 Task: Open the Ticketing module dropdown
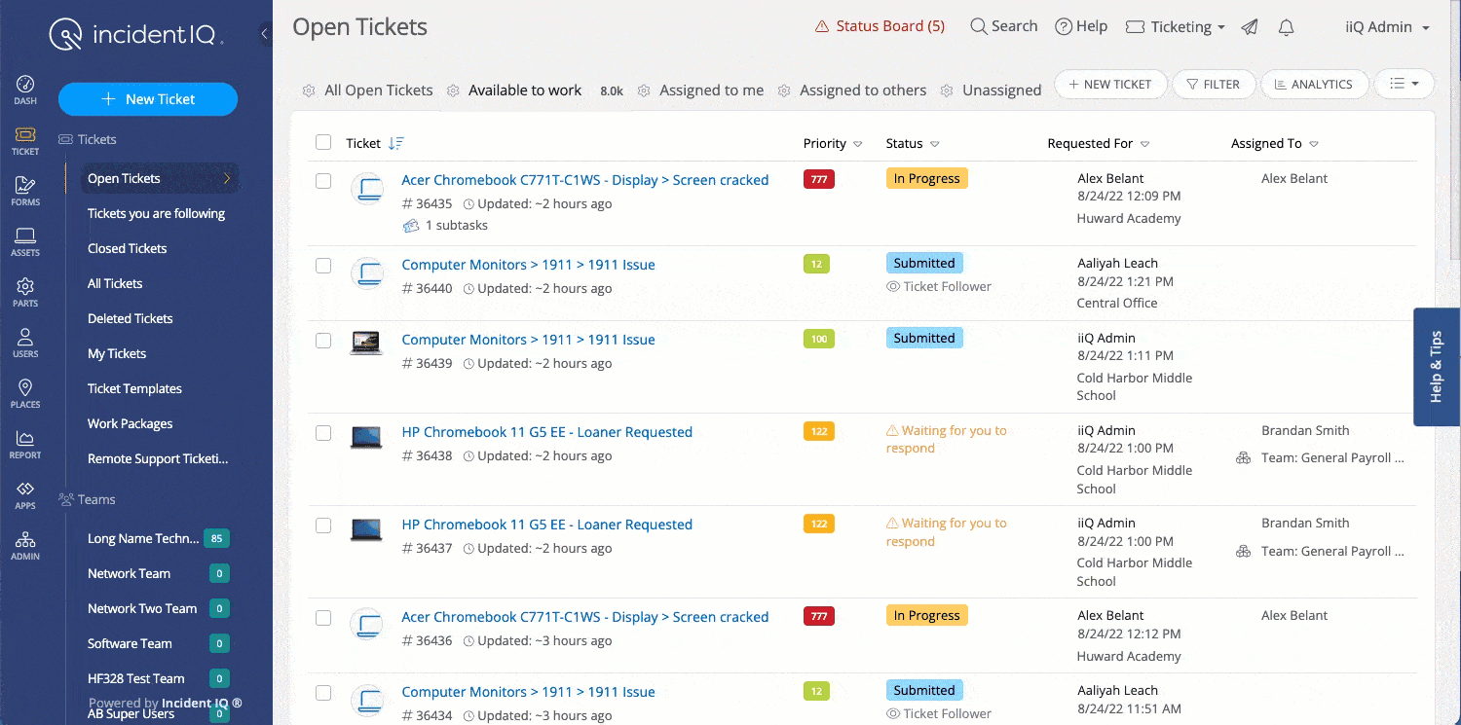coord(1176,27)
